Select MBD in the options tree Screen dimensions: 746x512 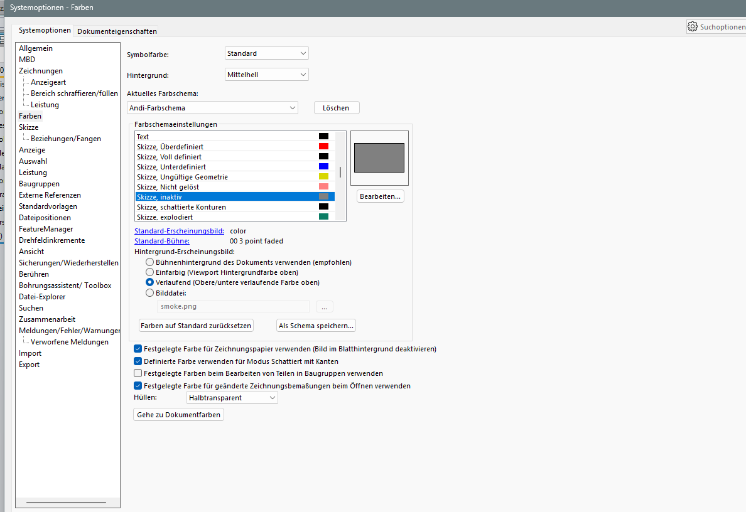click(x=27, y=60)
